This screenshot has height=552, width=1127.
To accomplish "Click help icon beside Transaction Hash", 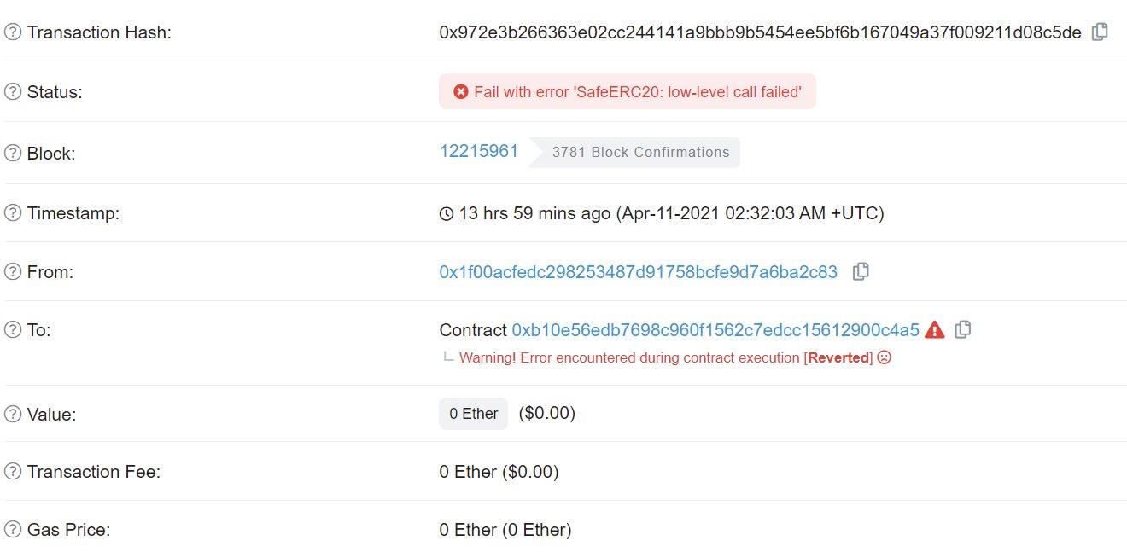I will click(x=13, y=32).
